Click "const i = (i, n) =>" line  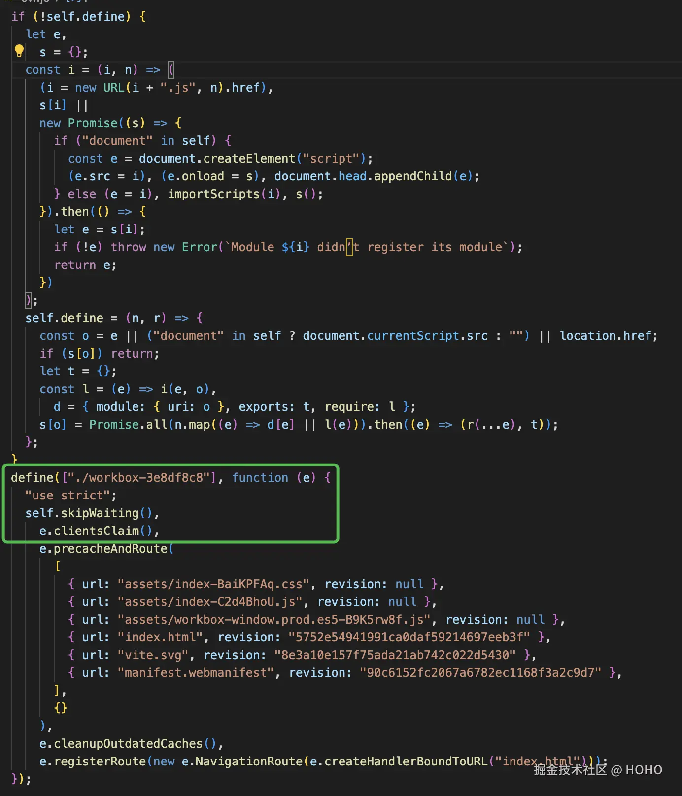coord(93,70)
